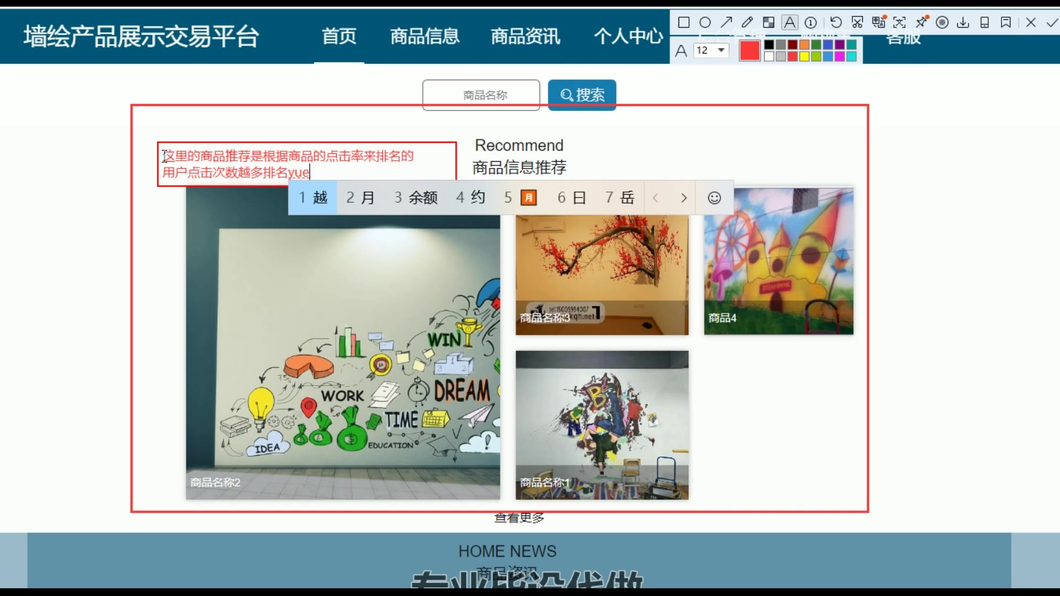Open the 商品4 castle mural product image

tap(778, 261)
